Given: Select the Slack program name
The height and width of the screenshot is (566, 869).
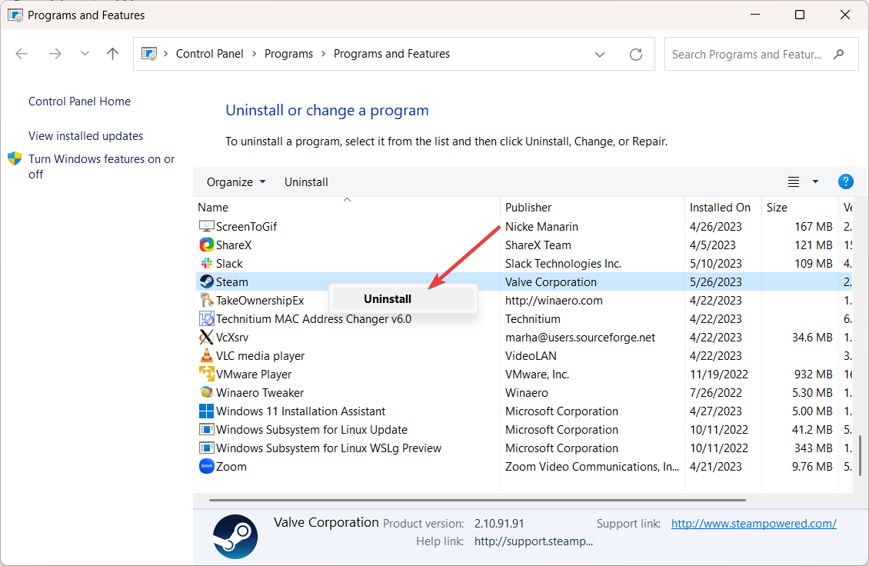Looking at the screenshot, I should point(229,263).
